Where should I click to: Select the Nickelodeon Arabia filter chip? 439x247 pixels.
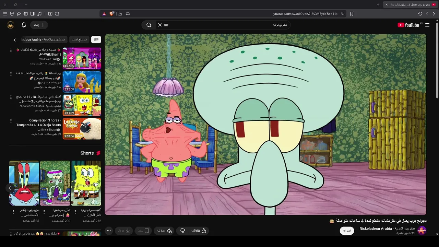pos(43,39)
